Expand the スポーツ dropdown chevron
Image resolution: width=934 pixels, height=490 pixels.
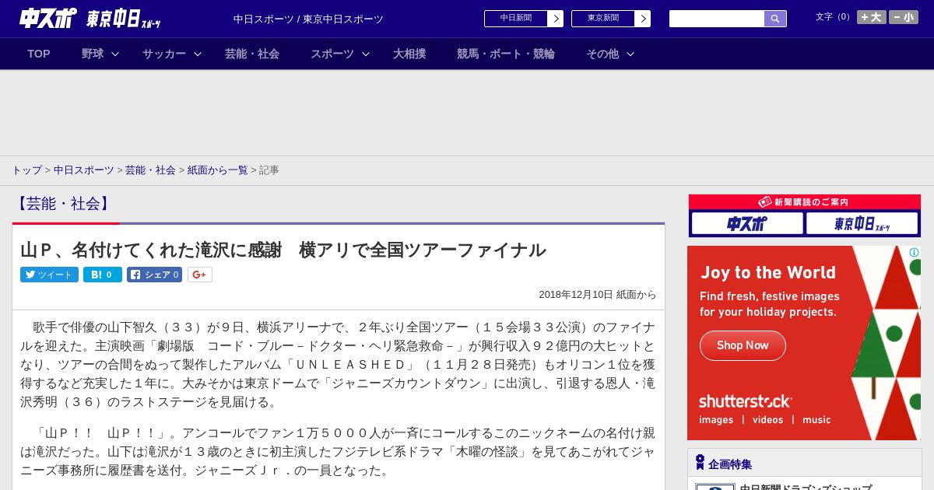tap(366, 54)
